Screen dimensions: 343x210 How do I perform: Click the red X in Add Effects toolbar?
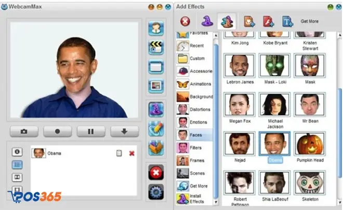tap(186, 21)
